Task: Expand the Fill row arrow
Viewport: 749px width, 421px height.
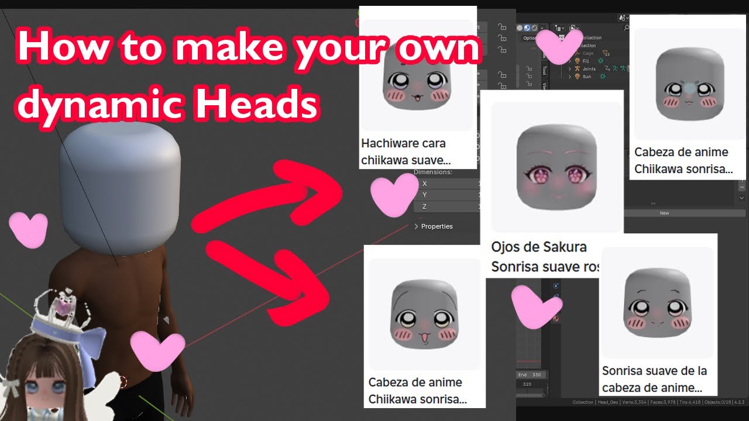Action: [x=569, y=61]
